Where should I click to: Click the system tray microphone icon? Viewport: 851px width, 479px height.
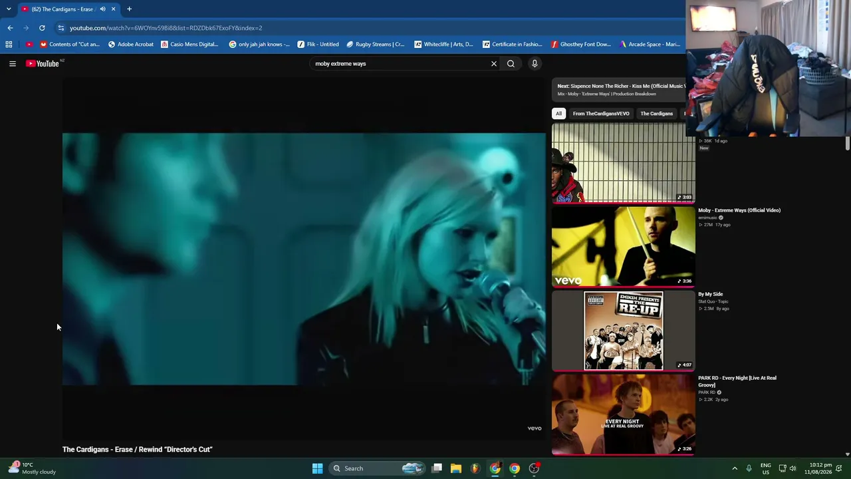pyautogui.click(x=749, y=468)
